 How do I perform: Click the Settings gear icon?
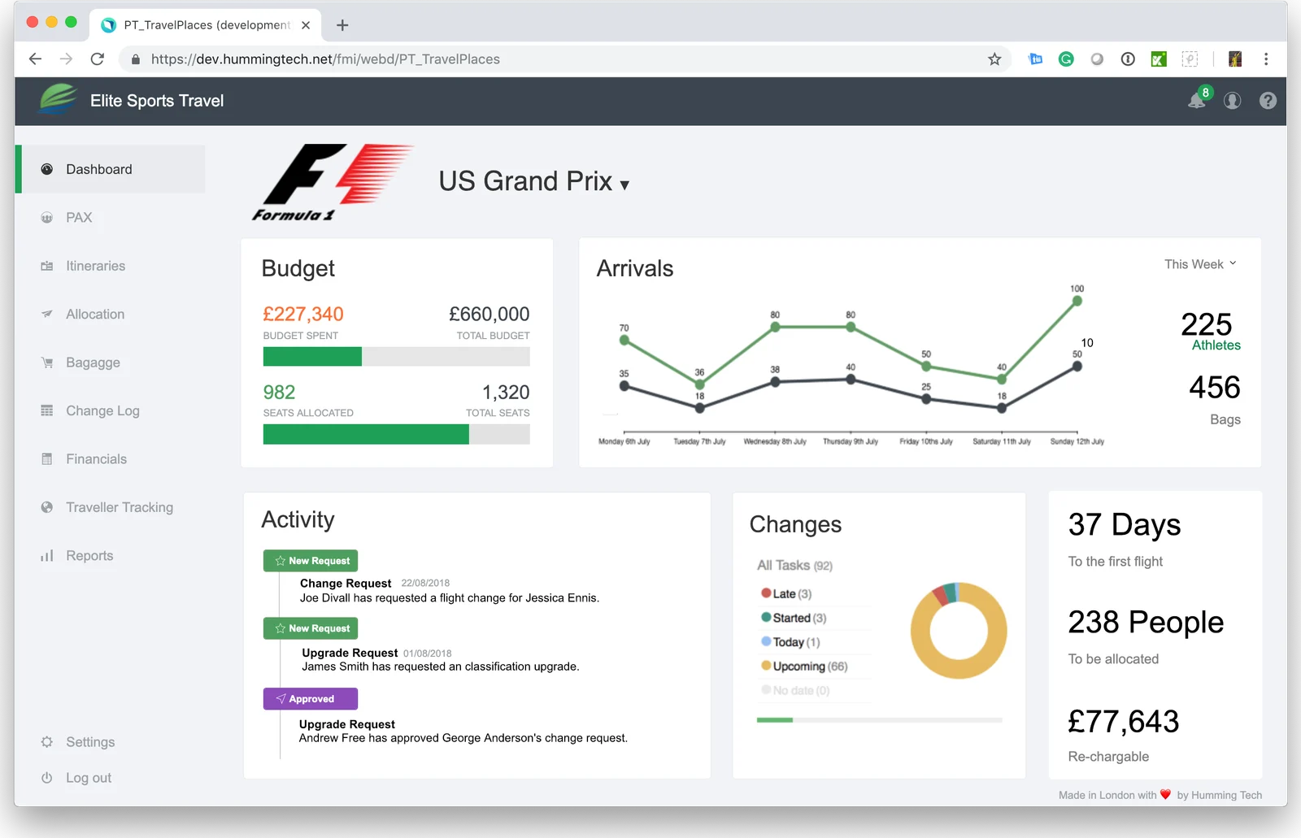pyautogui.click(x=47, y=742)
